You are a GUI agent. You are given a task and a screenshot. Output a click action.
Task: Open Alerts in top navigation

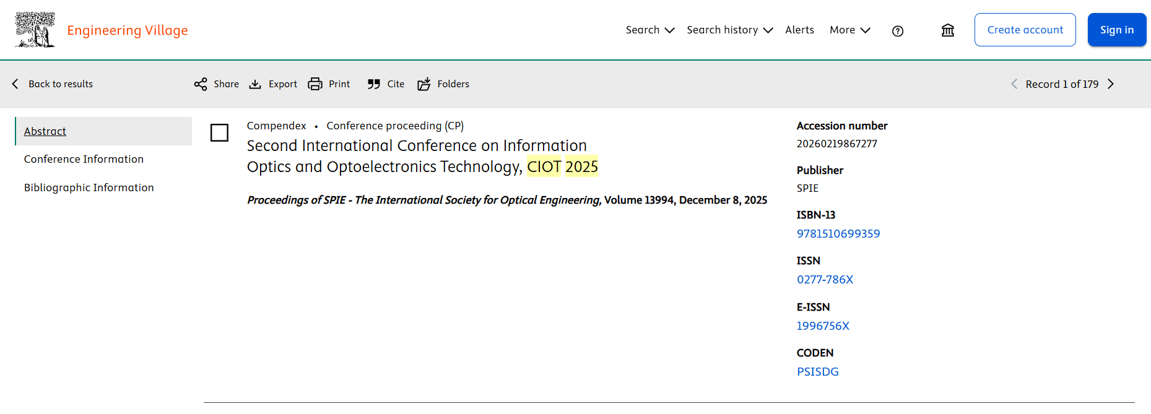coord(799,30)
